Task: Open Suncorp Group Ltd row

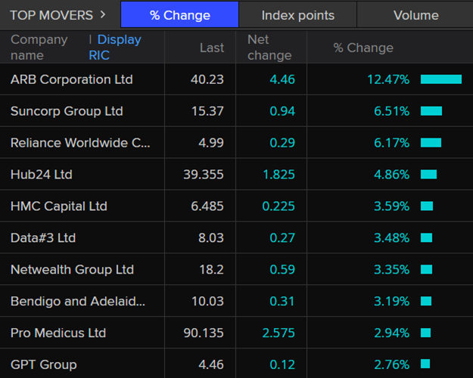Action: (x=236, y=111)
